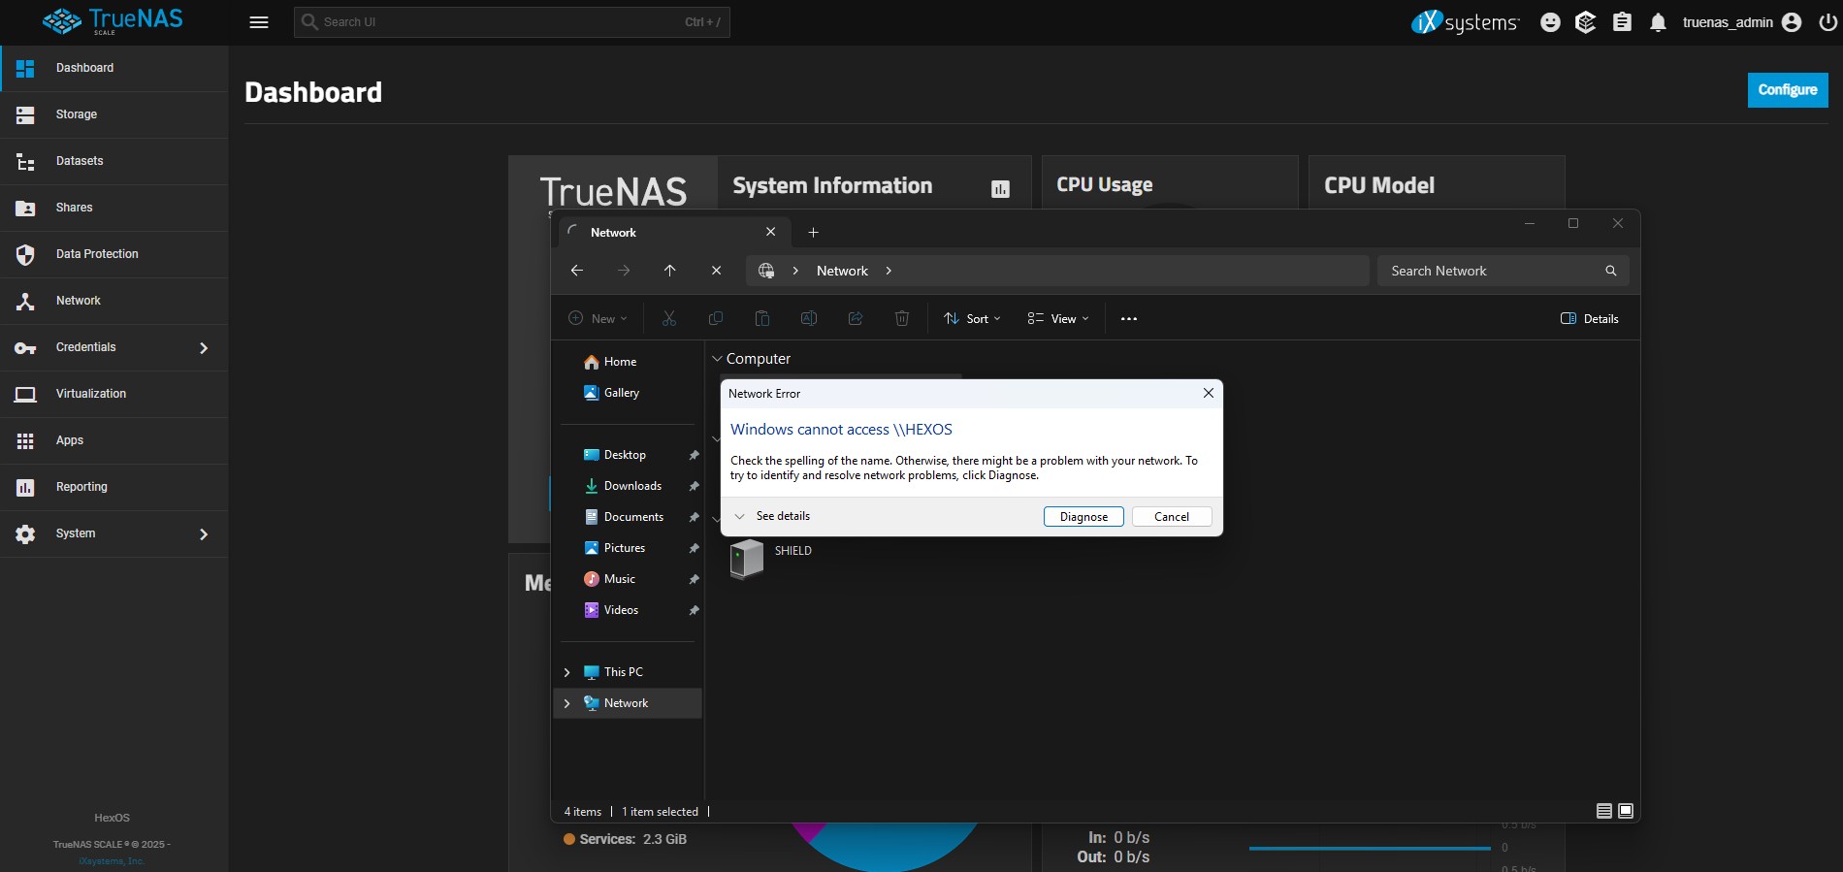Open TrueCommand status icon
This screenshot has width=1843, height=872.
tap(1585, 22)
